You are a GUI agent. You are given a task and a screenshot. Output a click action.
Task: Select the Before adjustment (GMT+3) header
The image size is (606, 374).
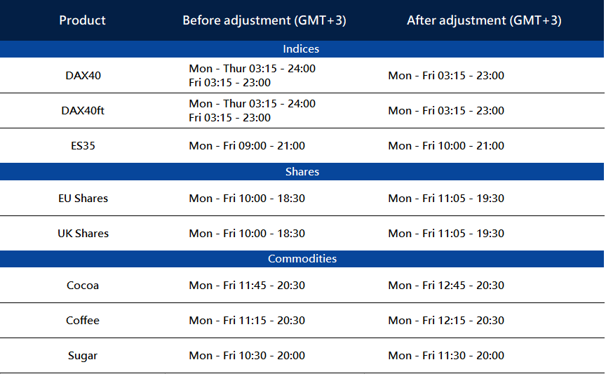coord(264,20)
